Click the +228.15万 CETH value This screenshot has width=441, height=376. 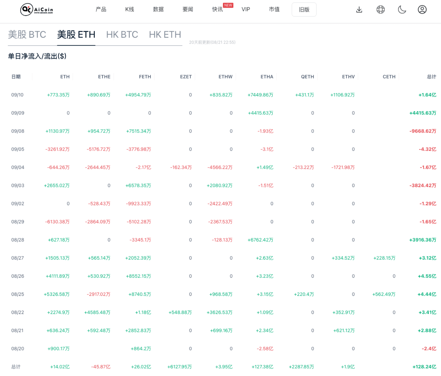tap(384, 258)
